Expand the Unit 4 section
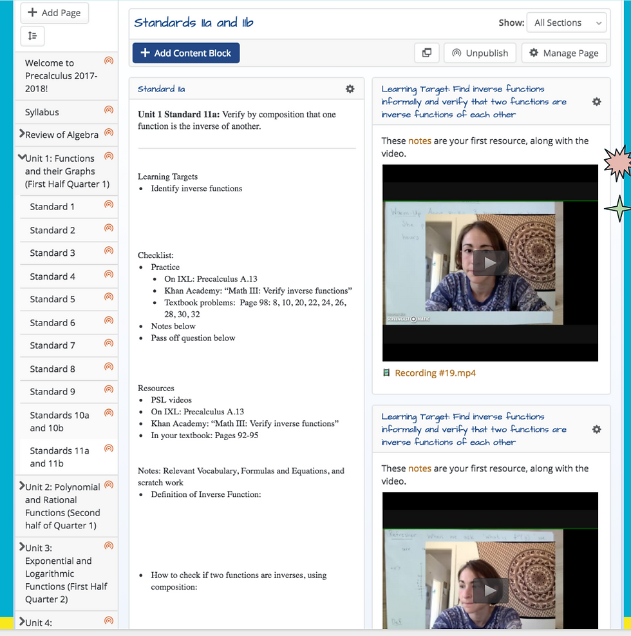631x636 pixels. 22,621
